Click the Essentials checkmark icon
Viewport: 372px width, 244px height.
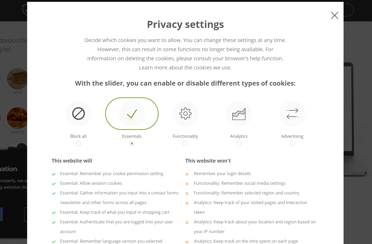coord(132,114)
